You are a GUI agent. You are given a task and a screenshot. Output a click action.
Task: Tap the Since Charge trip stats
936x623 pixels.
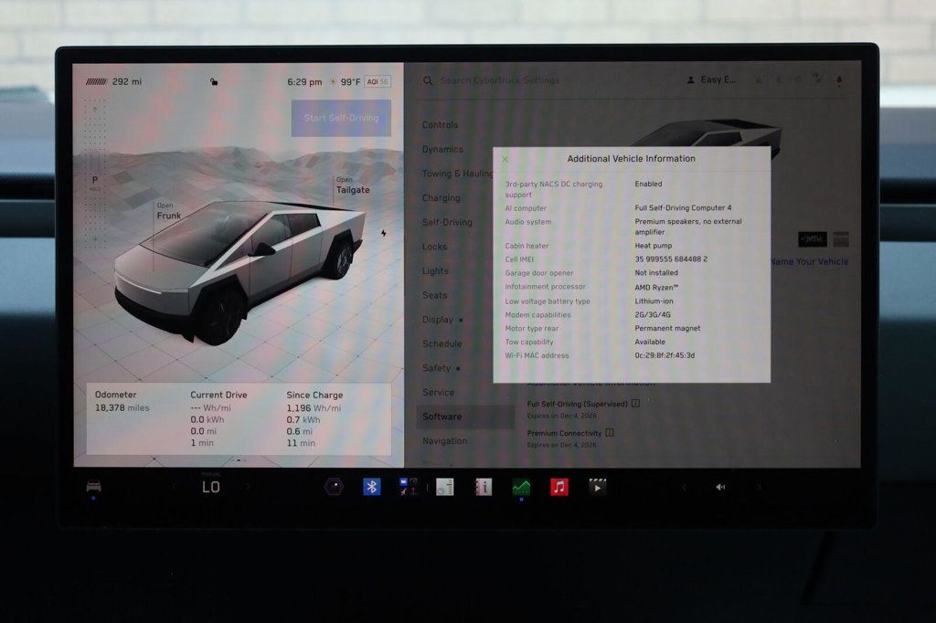(314, 418)
